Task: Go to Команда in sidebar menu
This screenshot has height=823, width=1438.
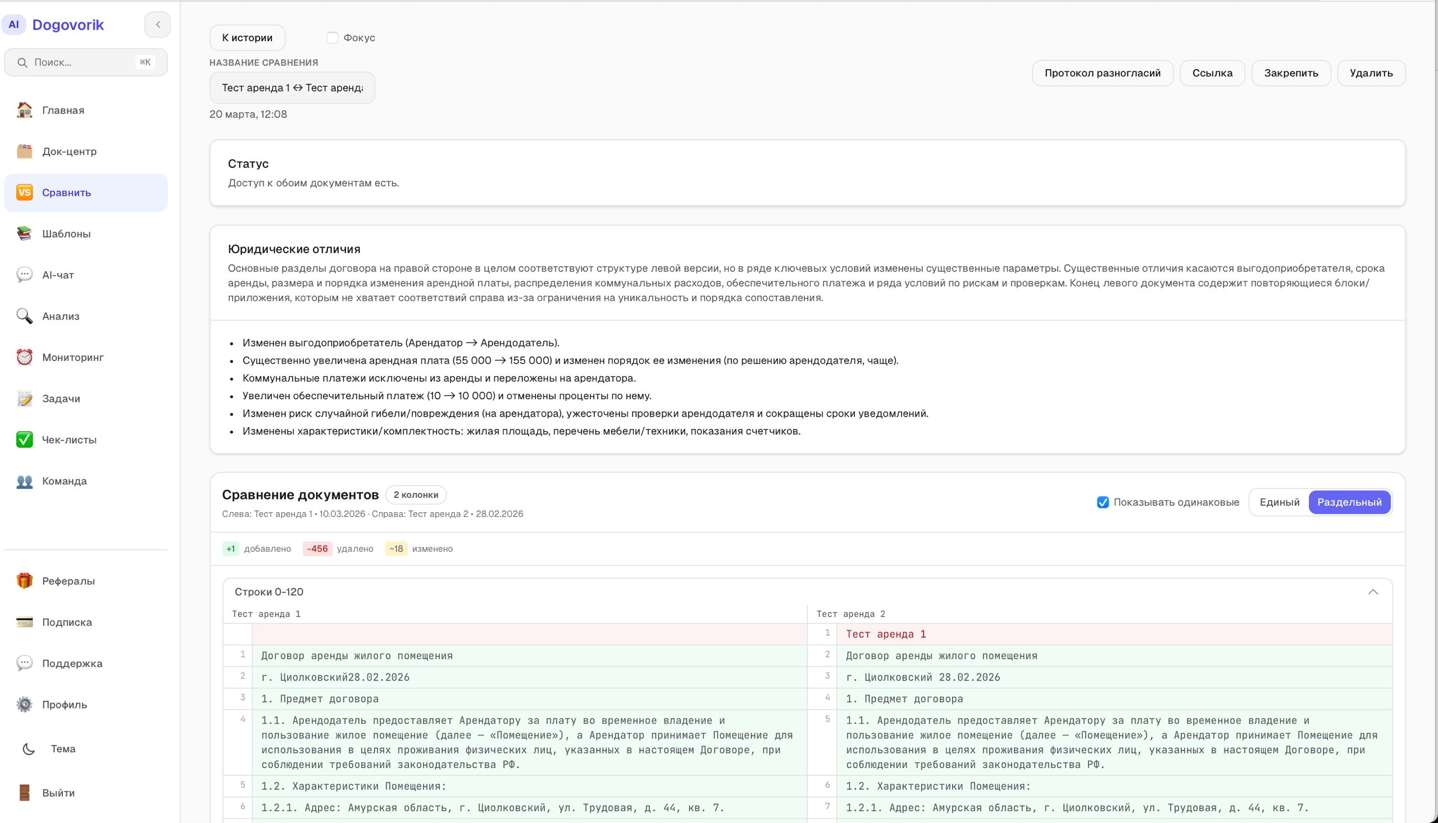Action: tap(64, 481)
